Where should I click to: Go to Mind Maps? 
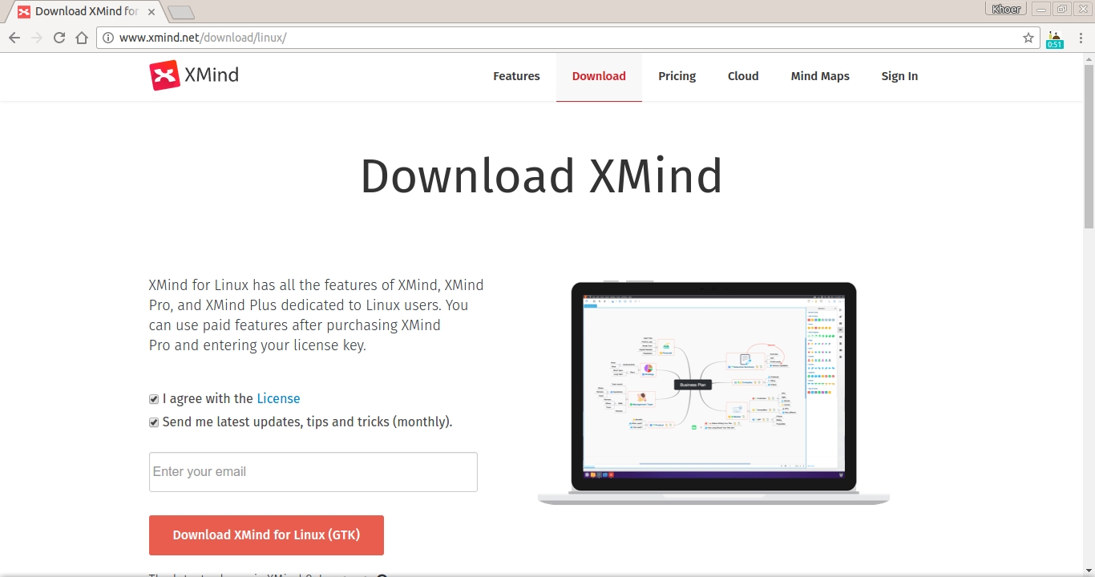coord(820,76)
